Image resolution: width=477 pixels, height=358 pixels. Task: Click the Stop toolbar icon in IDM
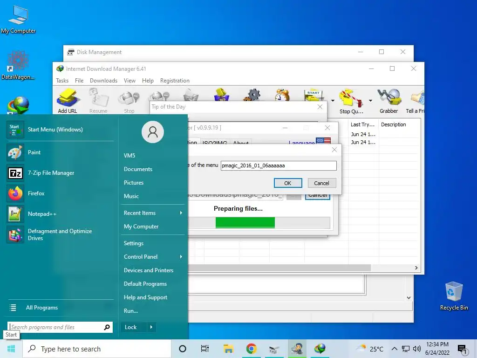129,102
